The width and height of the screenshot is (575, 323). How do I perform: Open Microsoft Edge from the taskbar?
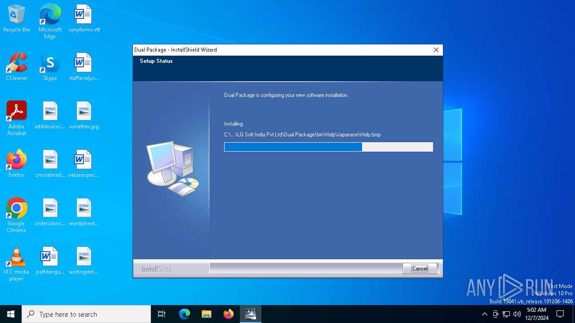coord(185,314)
